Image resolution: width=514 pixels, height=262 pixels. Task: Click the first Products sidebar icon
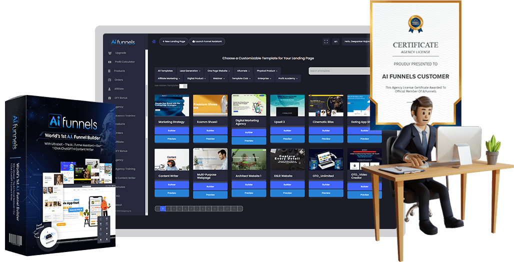(x=109, y=71)
